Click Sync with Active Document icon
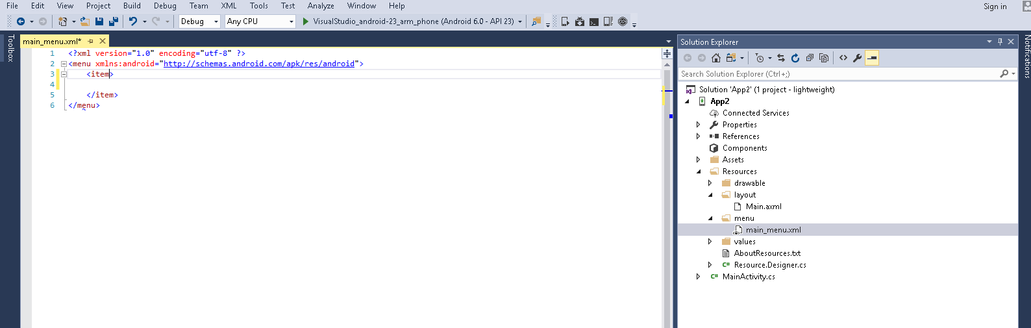This screenshot has width=1031, height=328. pos(781,58)
